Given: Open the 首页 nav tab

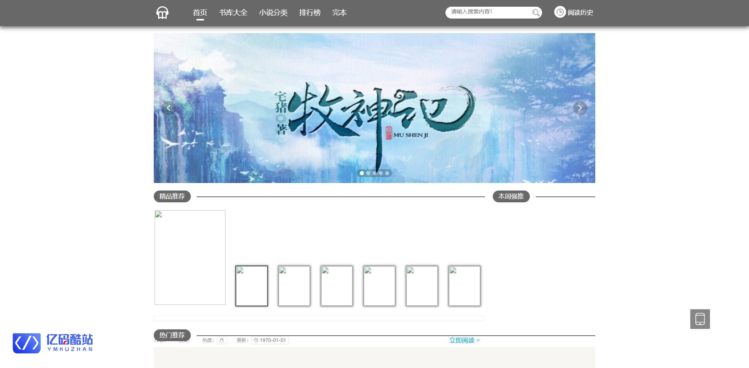Looking at the screenshot, I should click(200, 13).
